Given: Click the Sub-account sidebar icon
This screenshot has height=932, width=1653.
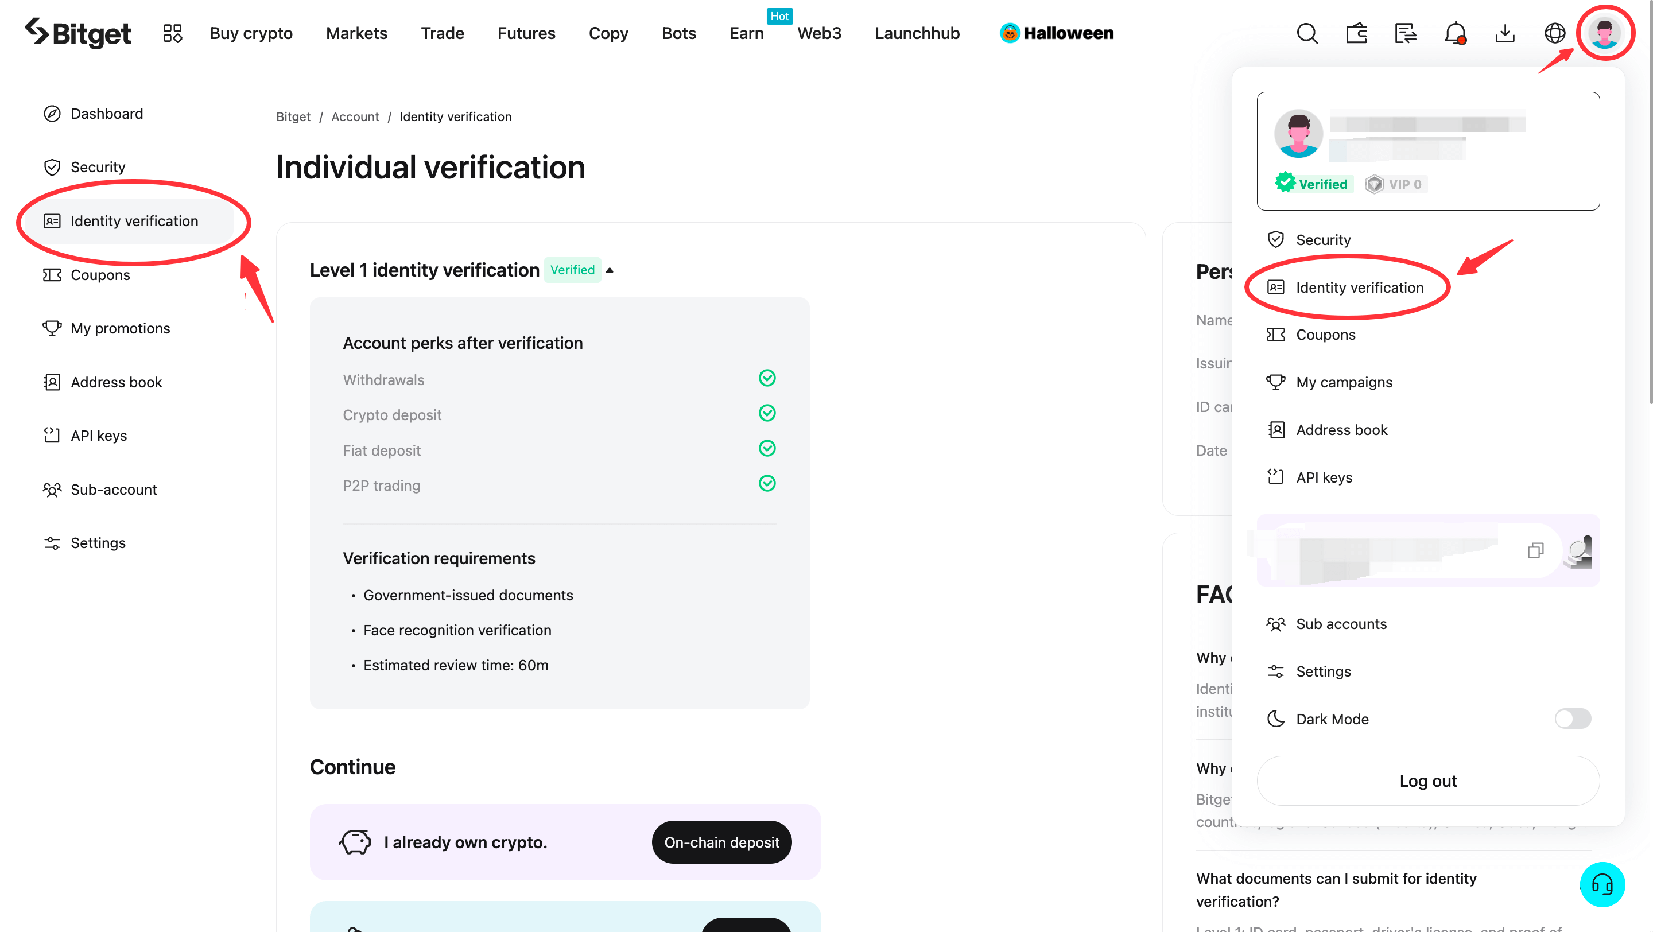Looking at the screenshot, I should tap(51, 490).
